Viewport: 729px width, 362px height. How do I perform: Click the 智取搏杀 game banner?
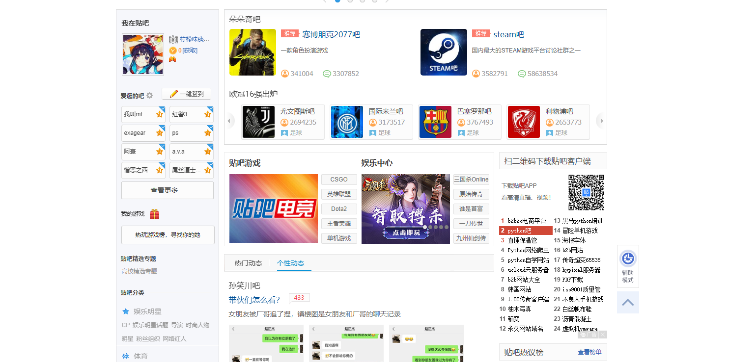click(x=406, y=209)
